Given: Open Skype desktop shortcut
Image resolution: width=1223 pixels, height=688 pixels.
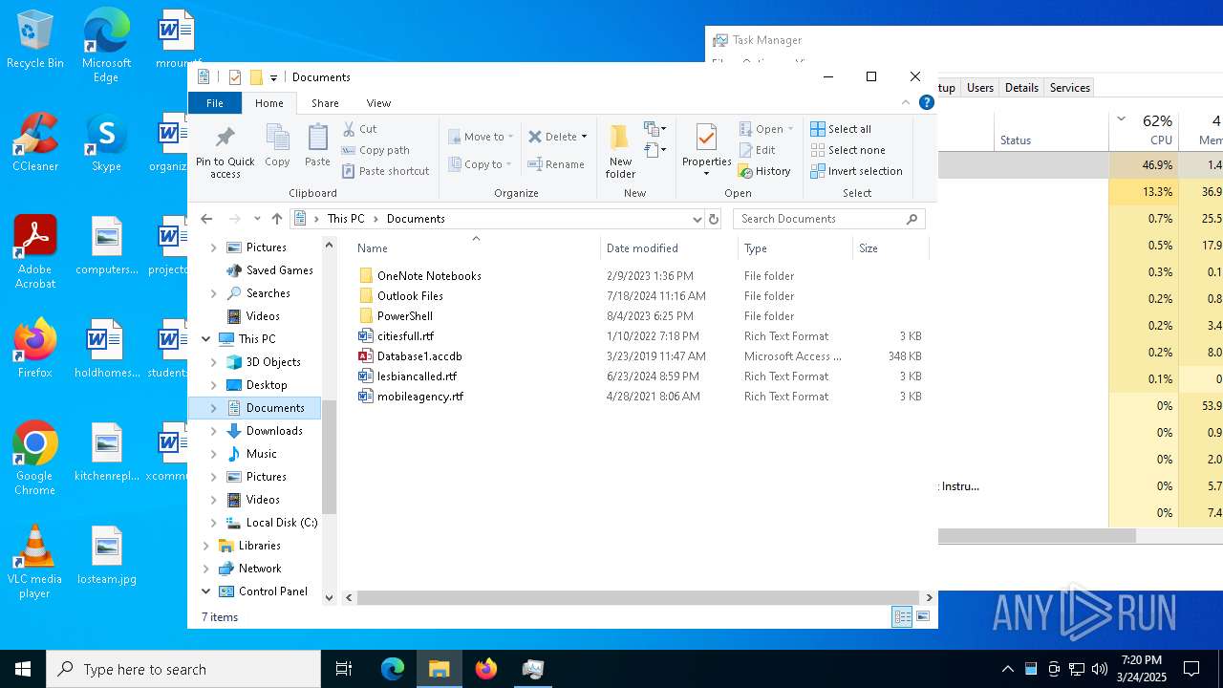Looking at the screenshot, I should pyautogui.click(x=106, y=142).
